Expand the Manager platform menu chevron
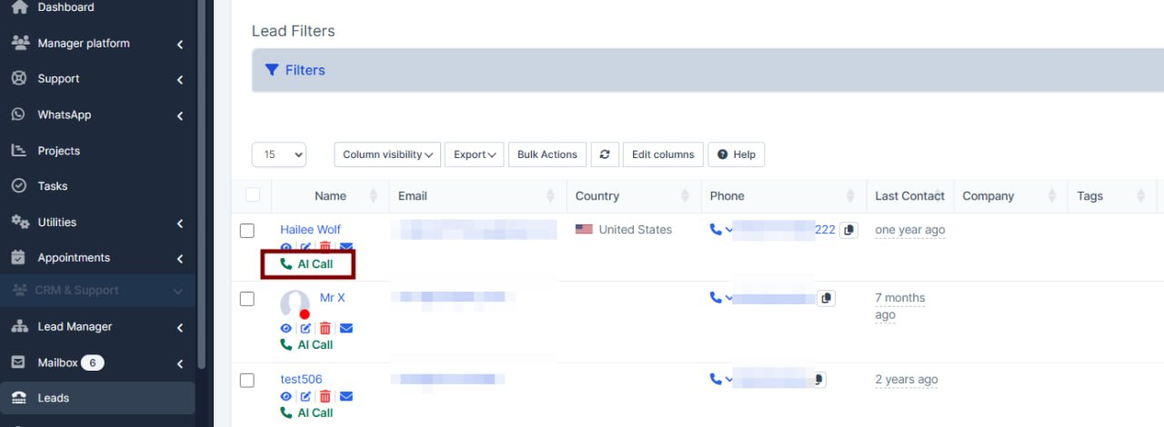Image resolution: width=1164 pixels, height=427 pixels. click(x=180, y=44)
